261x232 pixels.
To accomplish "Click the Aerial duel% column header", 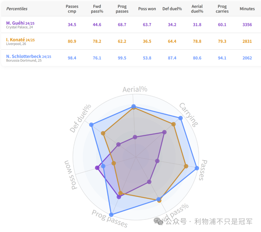I will tap(197, 9).
